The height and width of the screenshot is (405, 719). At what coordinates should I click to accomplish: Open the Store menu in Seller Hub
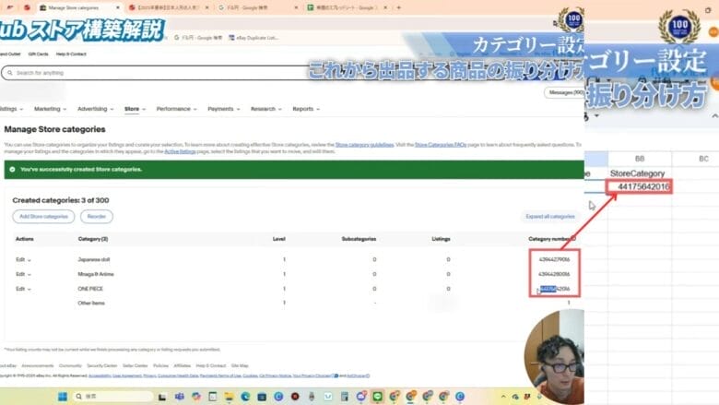pyautogui.click(x=134, y=109)
